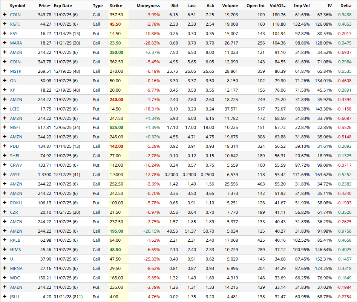The width and height of the screenshot is (357, 302).
Task: Select PDD strike value 142.00
Action: 116,146
